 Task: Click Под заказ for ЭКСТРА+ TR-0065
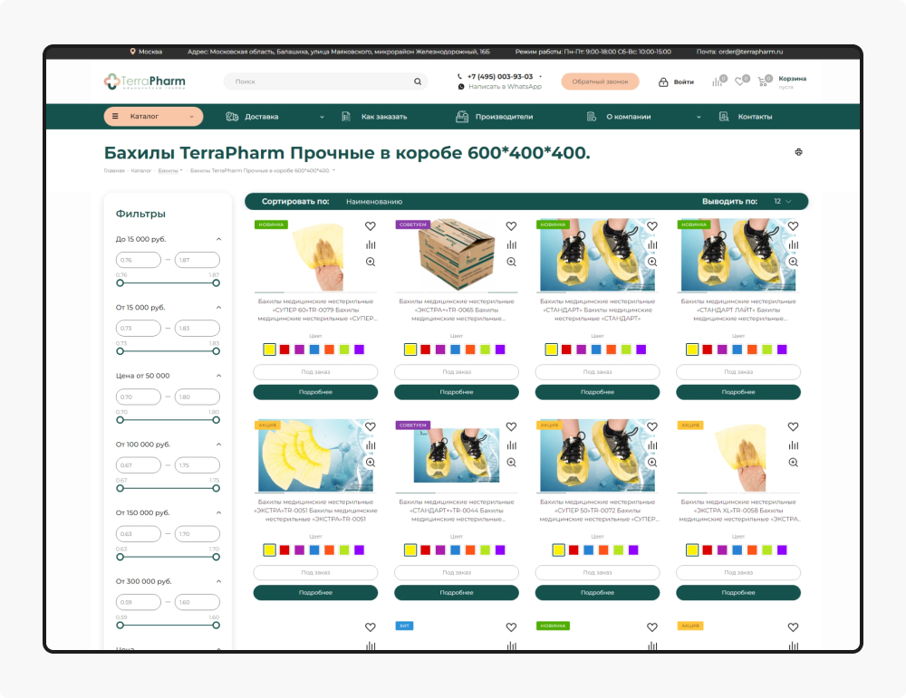pos(457,372)
